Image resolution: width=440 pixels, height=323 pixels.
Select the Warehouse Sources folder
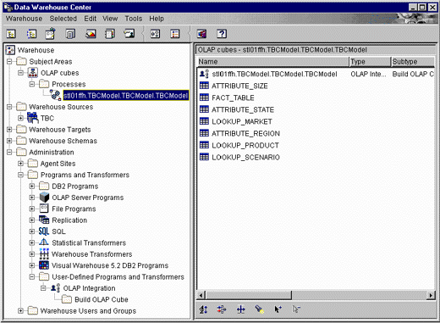[61, 107]
